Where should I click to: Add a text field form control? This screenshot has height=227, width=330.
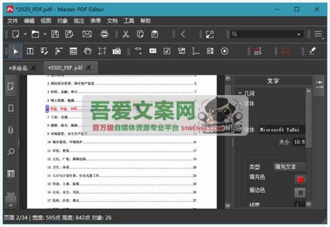click(153, 51)
